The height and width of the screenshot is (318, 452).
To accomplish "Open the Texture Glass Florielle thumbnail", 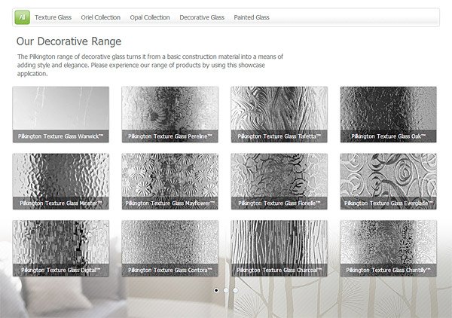I will coord(279,182).
